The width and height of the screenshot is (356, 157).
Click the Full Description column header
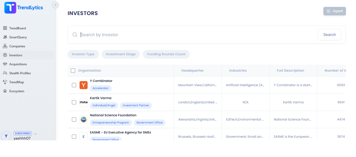tap(290, 71)
